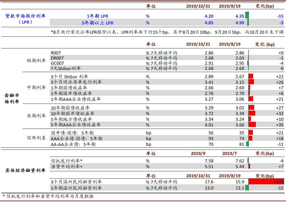286x202 pixels.
Task: Select the 短期利率 category label
Action: (36, 60)
